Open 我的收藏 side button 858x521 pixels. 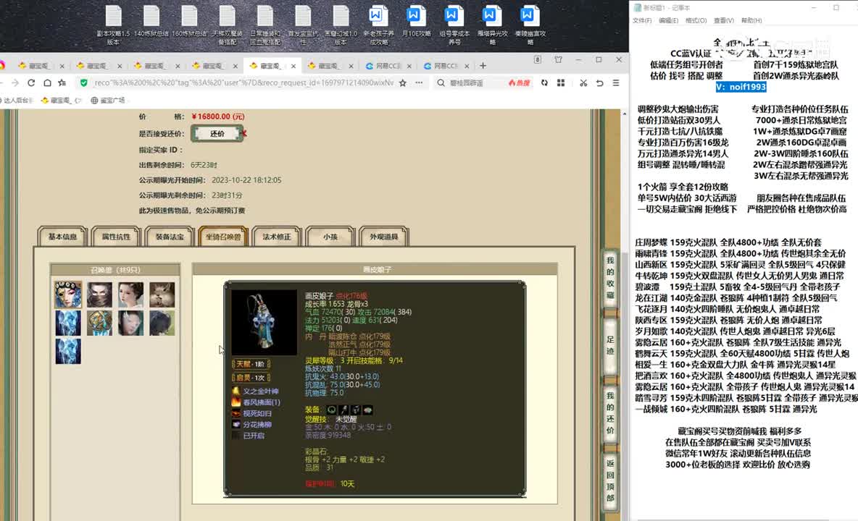coord(610,278)
